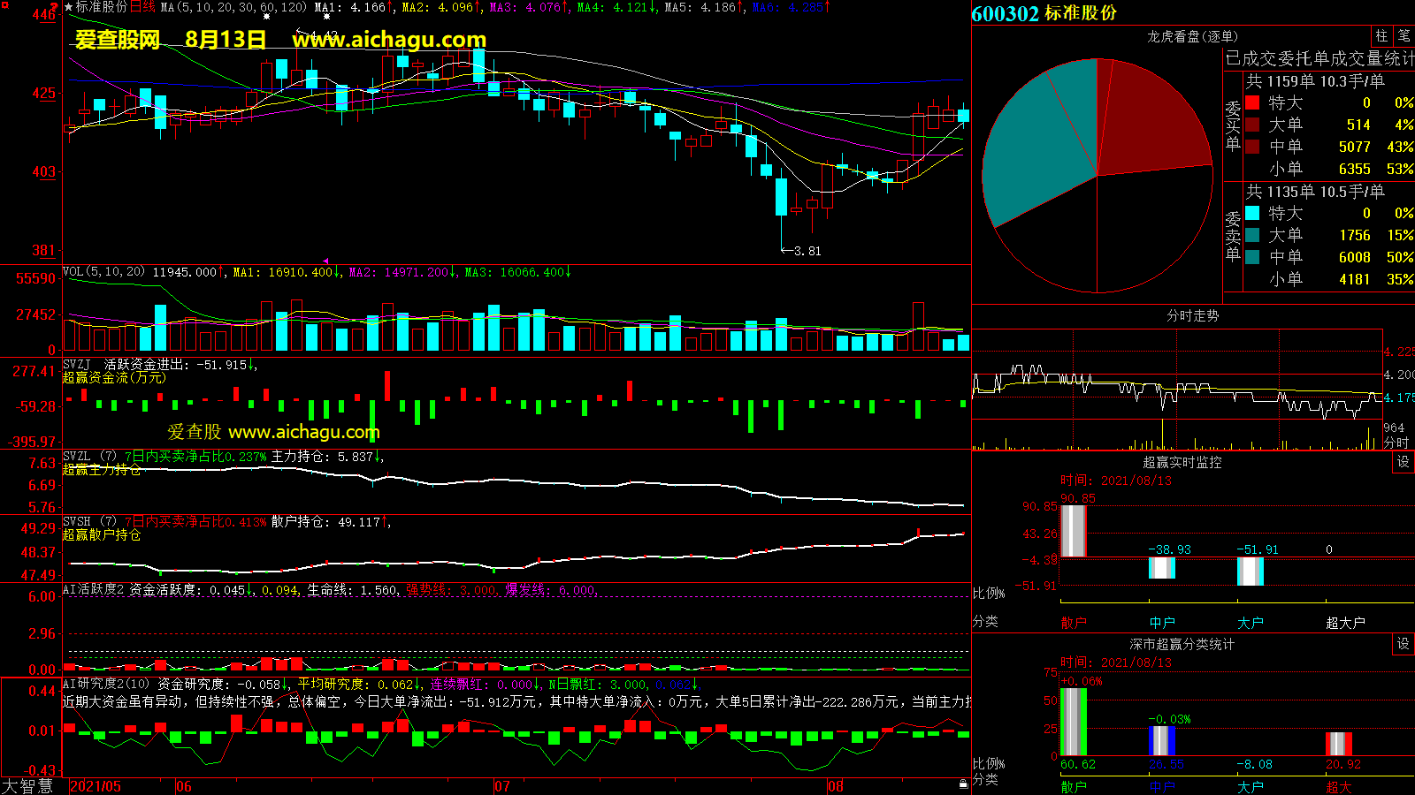Click the bright red 特大 buy-order swatch

pyautogui.click(x=1252, y=102)
